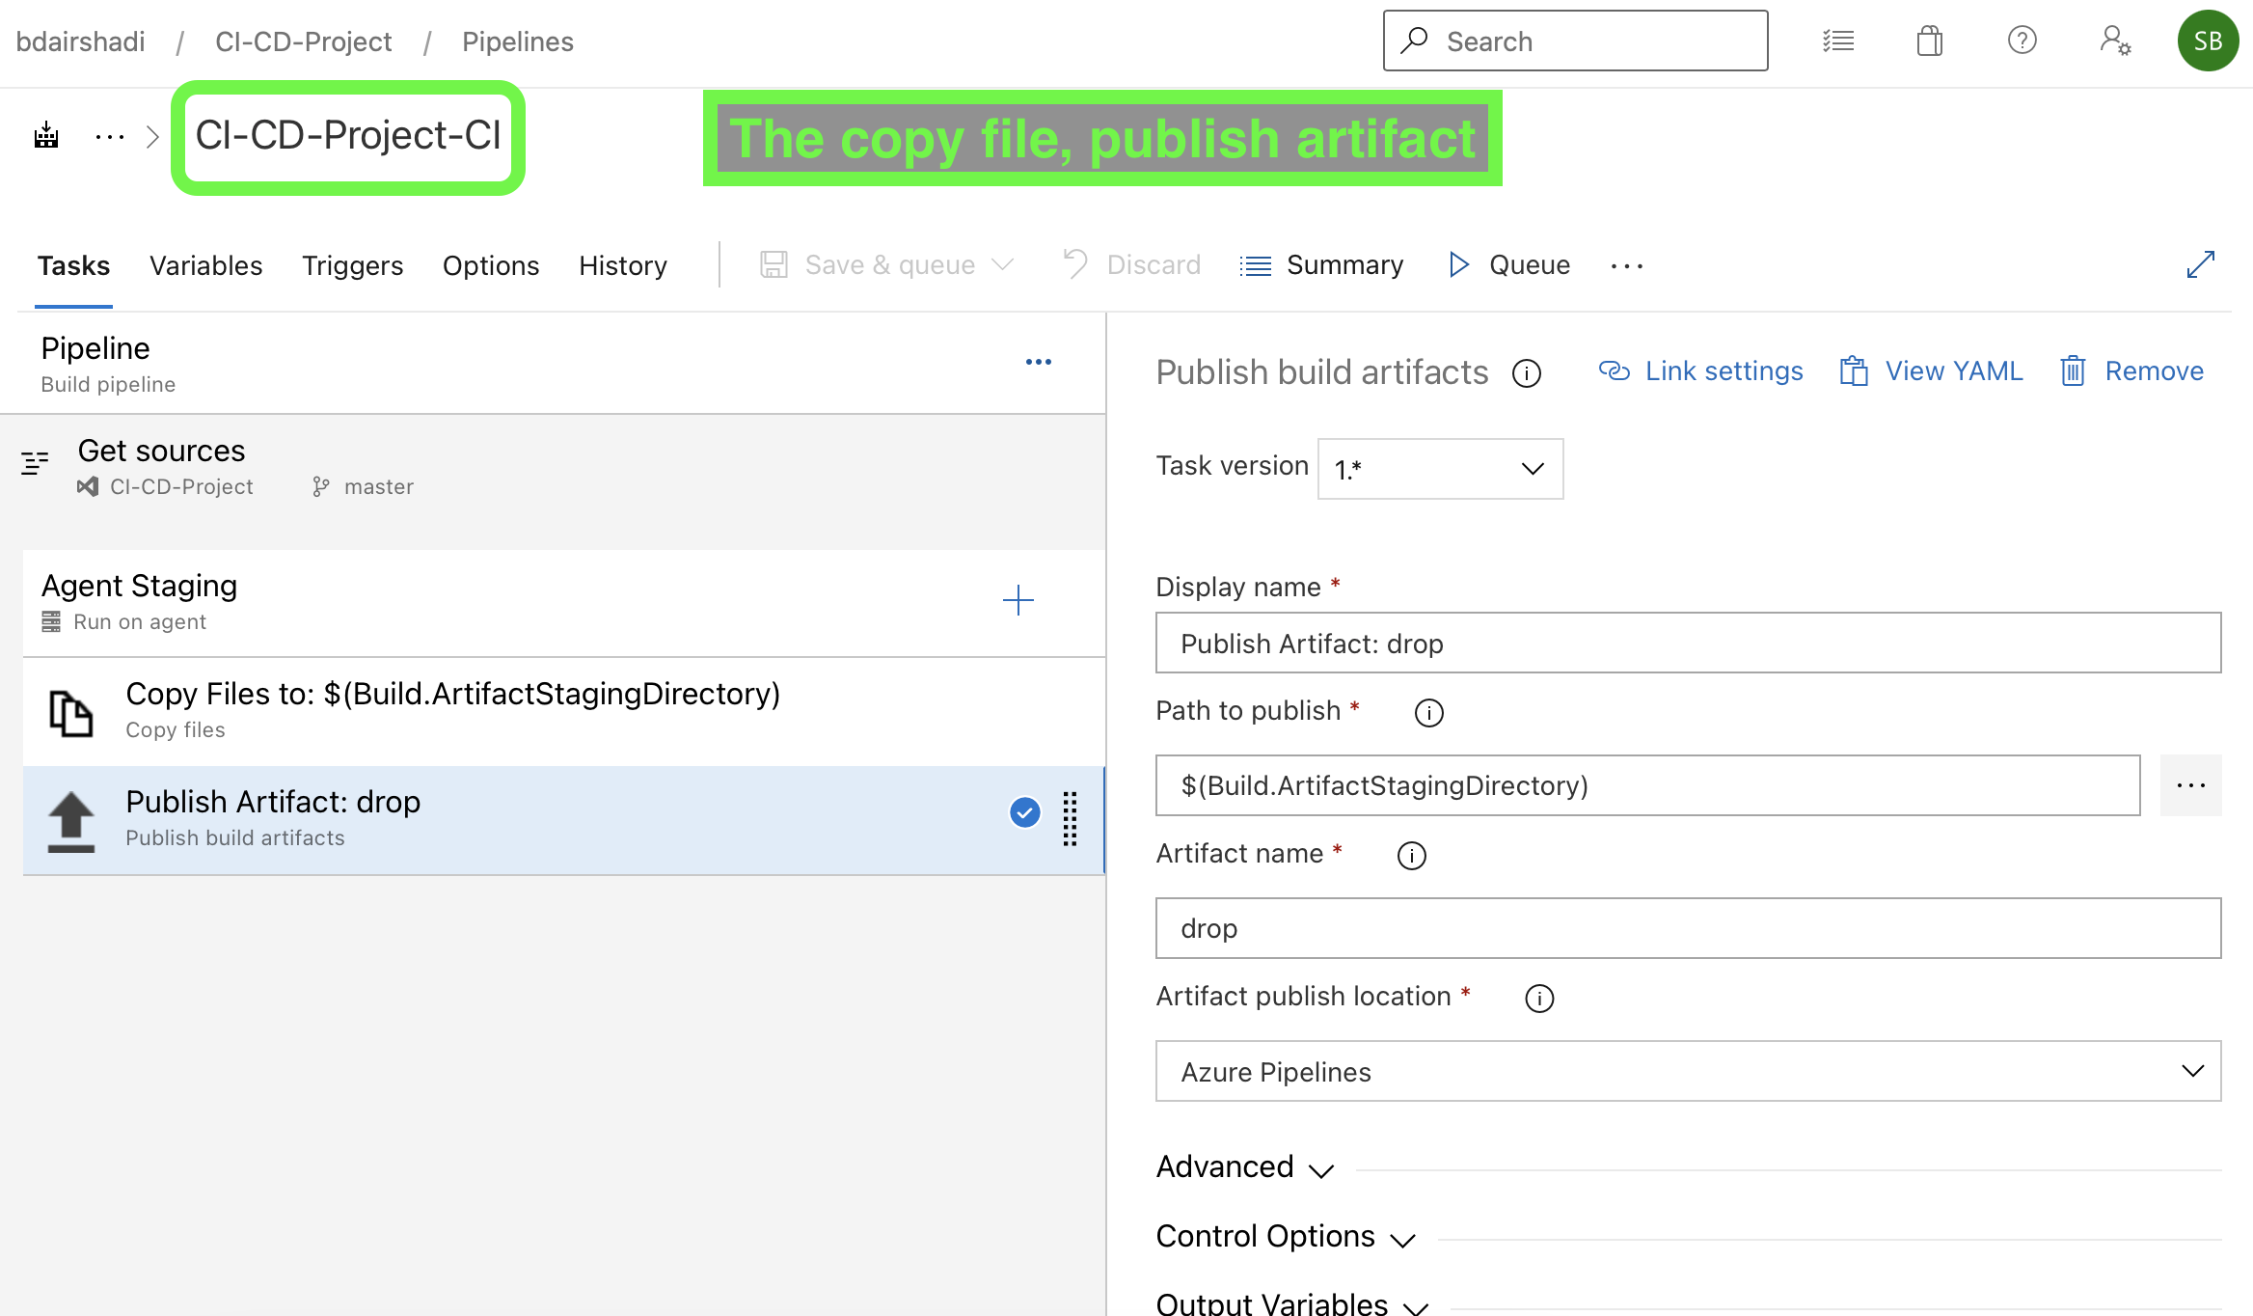Select the Copy Files task icon
This screenshot has width=2253, height=1316.
(x=69, y=711)
